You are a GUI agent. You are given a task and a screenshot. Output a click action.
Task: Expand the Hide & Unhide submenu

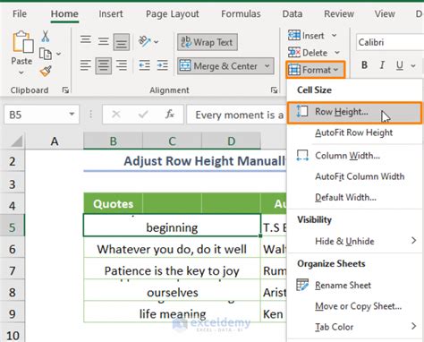[355, 241]
